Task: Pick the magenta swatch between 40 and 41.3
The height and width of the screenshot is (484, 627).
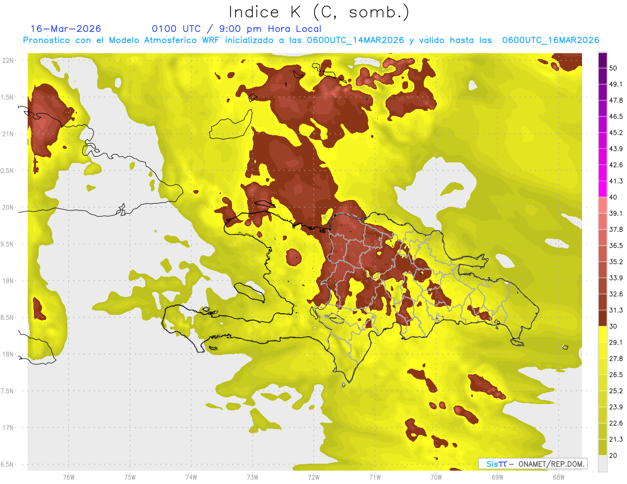Action: [x=602, y=189]
